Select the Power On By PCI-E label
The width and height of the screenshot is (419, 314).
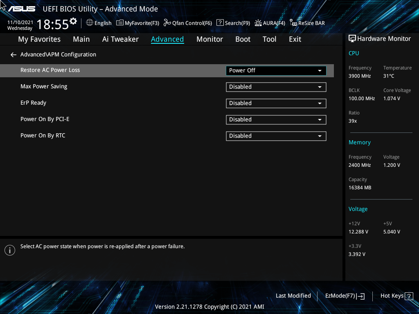click(x=45, y=119)
